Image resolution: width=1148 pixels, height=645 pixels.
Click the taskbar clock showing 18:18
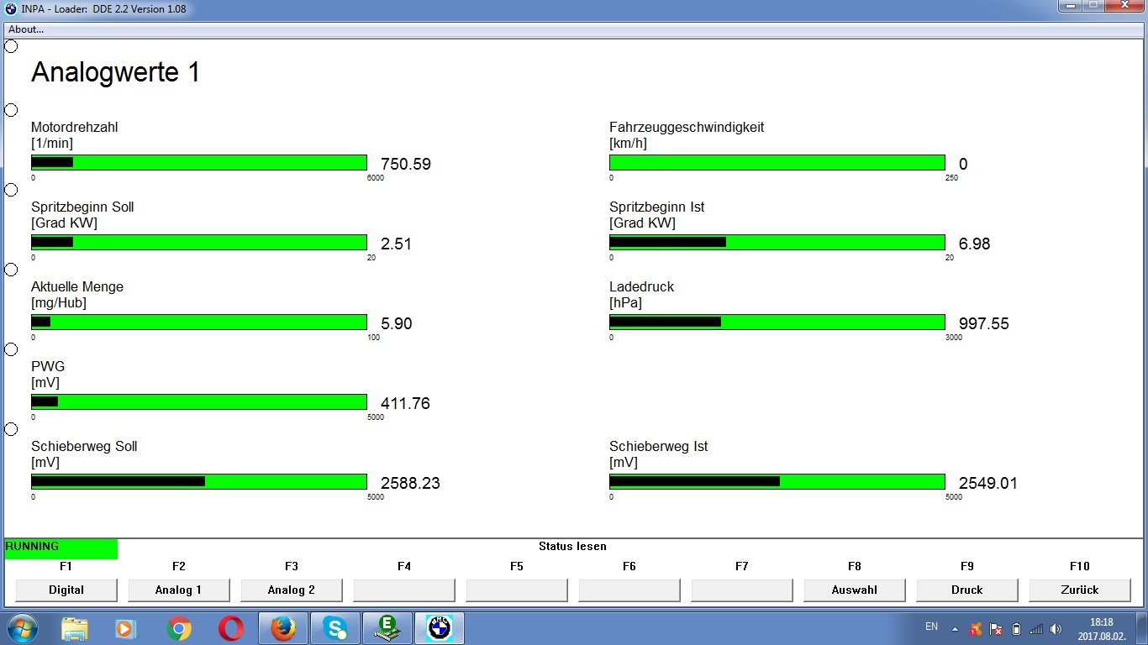tap(1101, 628)
